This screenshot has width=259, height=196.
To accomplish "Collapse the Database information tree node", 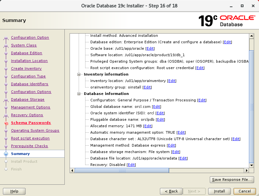I will pos(79,94).
